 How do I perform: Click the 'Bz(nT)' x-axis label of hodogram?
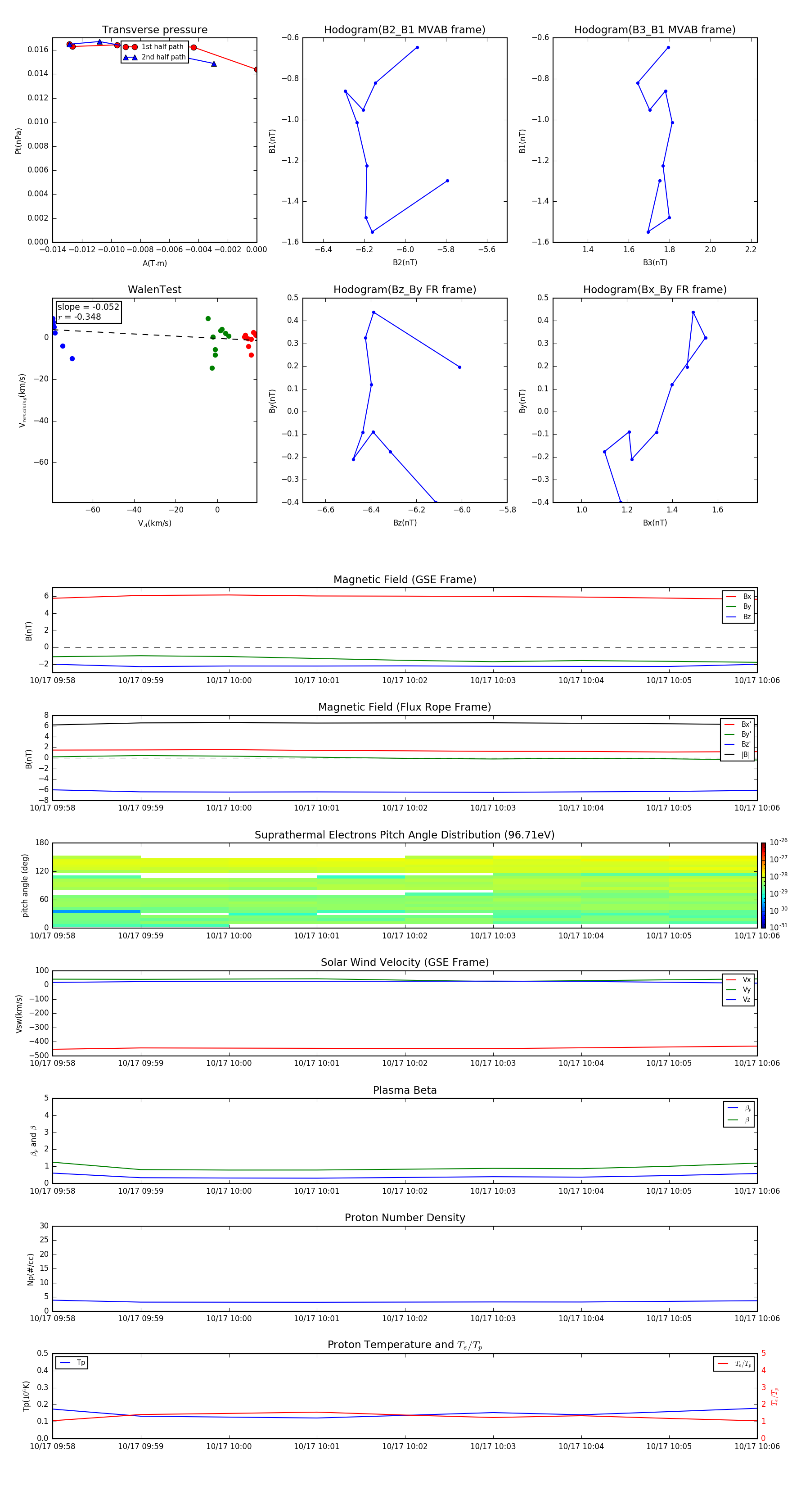(x=405, y=523)
